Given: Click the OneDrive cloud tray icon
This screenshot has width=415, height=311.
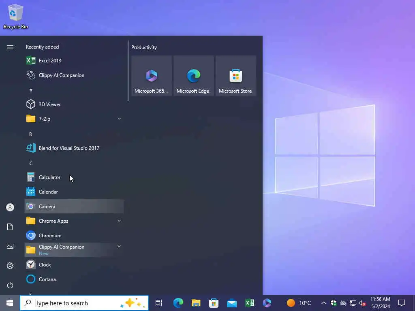Looking at the screenshot, I should 343,303.
